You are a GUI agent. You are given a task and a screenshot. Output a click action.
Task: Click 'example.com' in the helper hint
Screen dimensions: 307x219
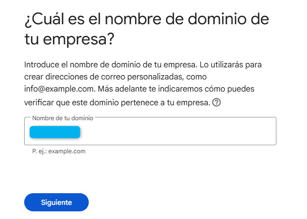67,151
